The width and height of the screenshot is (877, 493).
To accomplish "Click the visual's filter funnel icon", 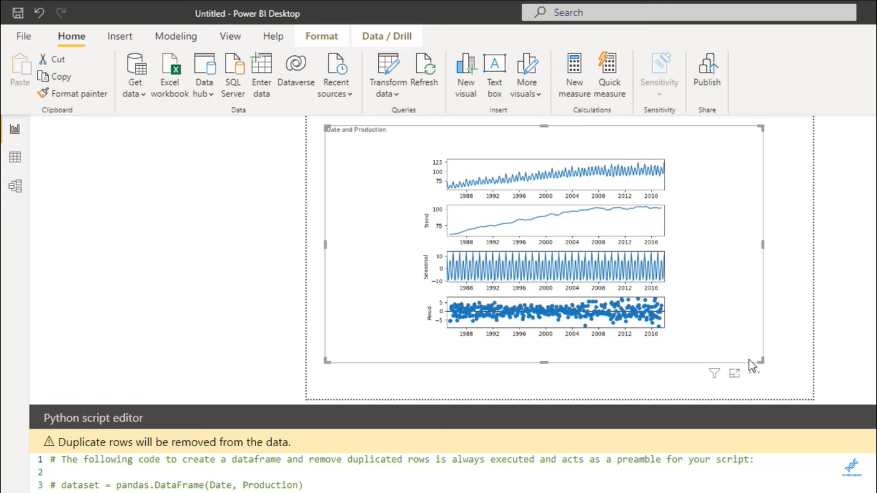I will click(714, 373).
